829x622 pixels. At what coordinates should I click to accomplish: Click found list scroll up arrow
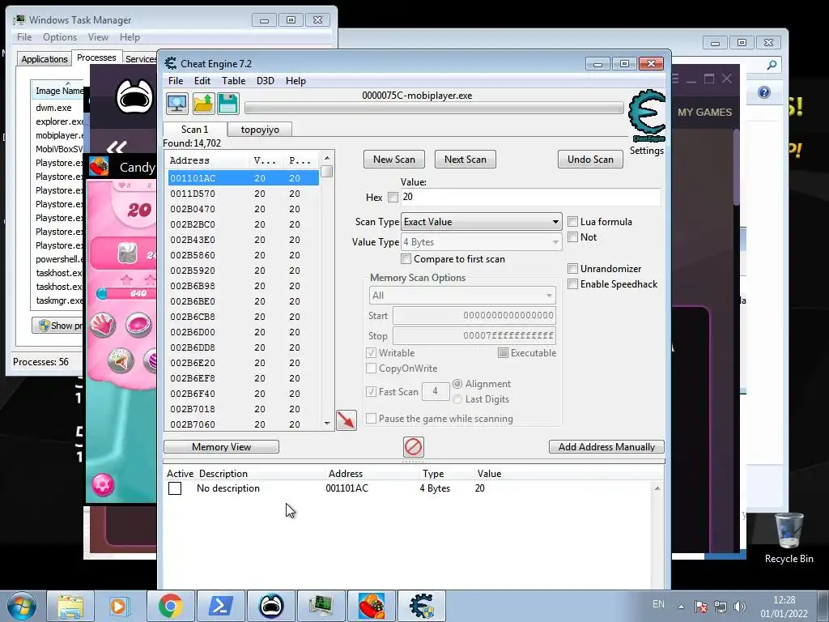coord(327,158)
